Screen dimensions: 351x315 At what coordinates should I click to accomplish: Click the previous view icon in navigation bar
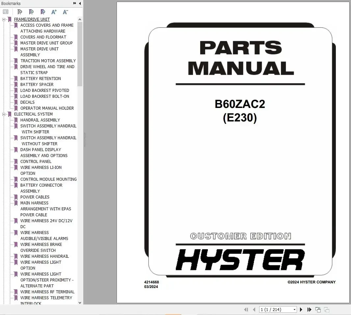[318, 309]
